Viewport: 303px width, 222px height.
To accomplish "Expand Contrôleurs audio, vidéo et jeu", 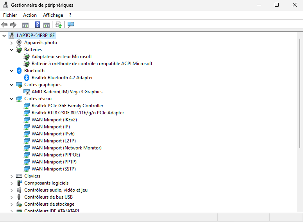I will 12,190.
